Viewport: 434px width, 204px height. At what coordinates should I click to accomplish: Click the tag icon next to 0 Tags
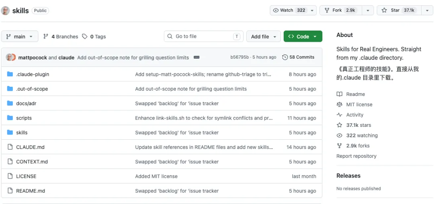point(85,37)
